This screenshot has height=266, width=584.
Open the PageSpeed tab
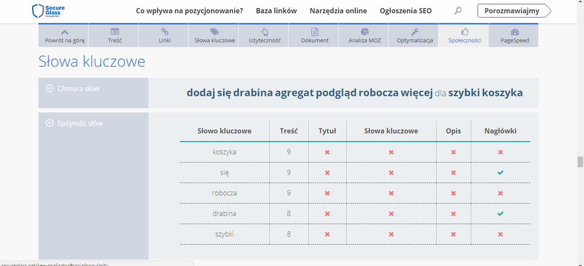point(515,36)
